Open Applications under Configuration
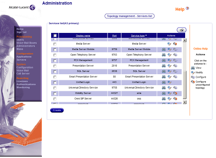 24,57
